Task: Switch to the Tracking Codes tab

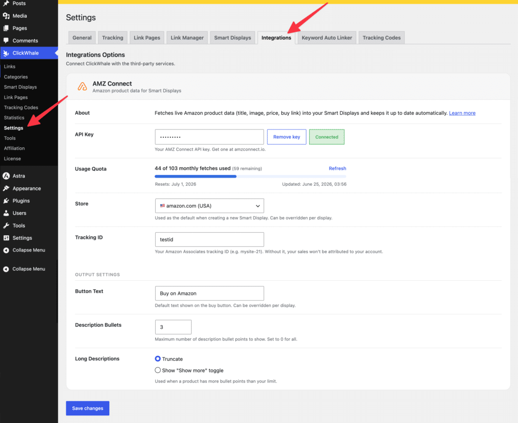Action: (381, 37)
